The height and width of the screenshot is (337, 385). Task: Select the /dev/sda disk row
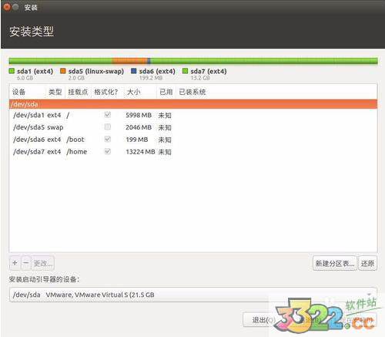coord(193,104)
